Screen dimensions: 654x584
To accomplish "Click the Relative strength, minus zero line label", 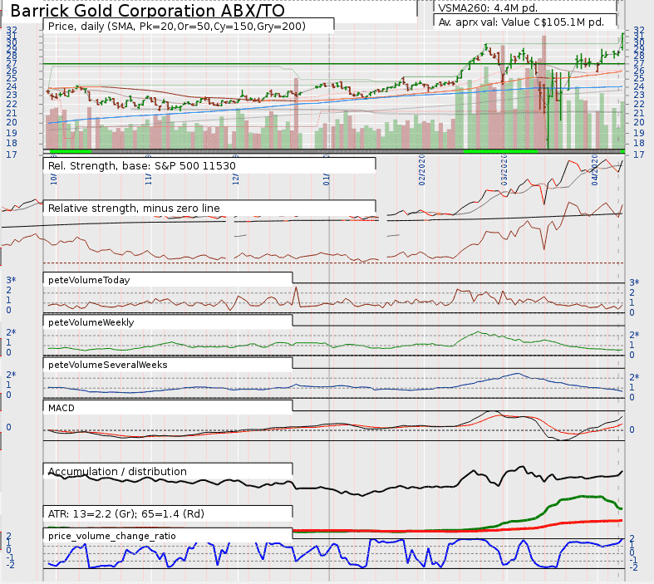I will coord(134,208).
